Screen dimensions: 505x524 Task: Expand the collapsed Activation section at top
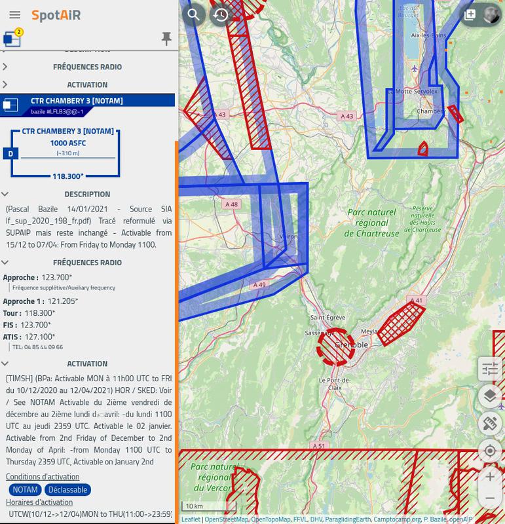[87, 84]
